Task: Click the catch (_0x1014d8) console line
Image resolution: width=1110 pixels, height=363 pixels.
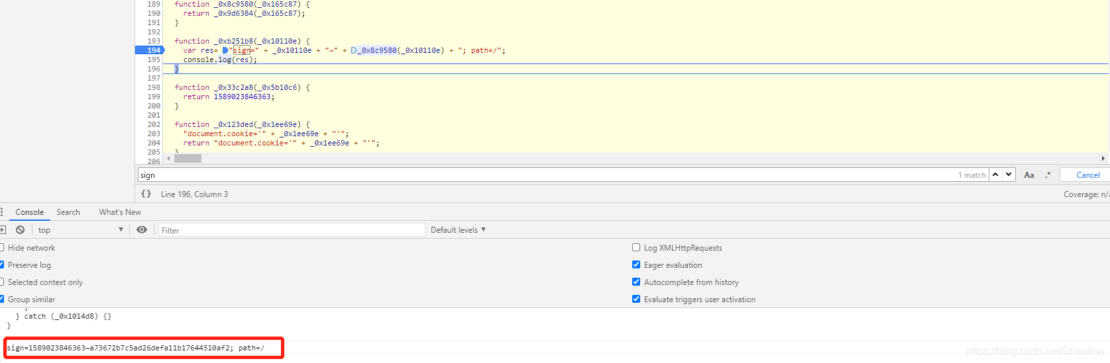Action: pyautogui.click(x=63, y=316)
